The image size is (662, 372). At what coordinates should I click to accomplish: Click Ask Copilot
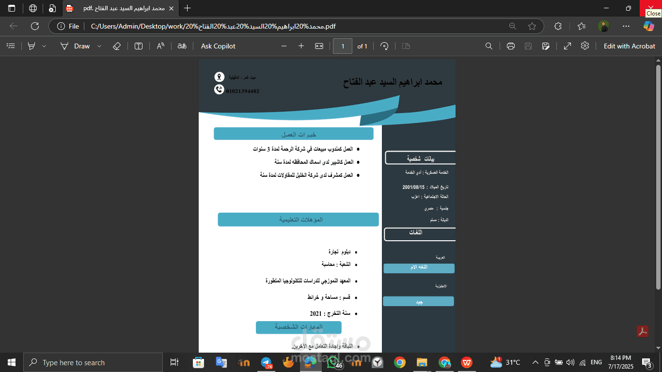click(218, 46)
